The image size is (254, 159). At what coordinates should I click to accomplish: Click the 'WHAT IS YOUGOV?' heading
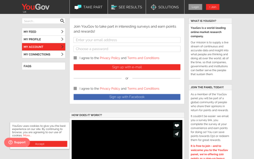203,21
